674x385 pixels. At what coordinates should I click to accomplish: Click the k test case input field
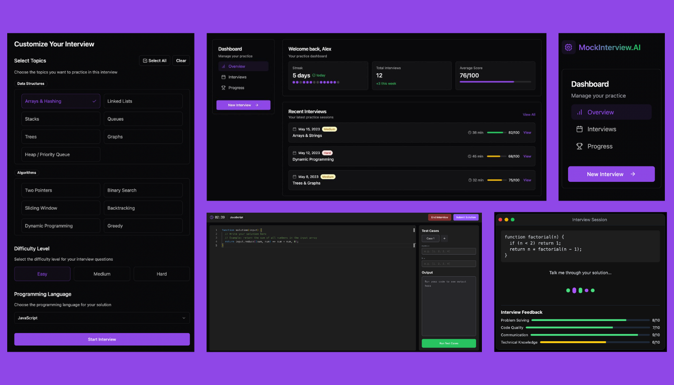tap(449, 264)
